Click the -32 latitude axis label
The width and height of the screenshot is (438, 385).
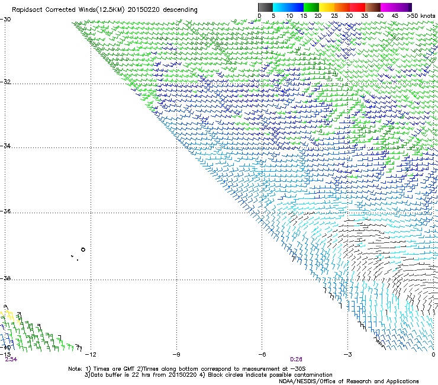5,82
